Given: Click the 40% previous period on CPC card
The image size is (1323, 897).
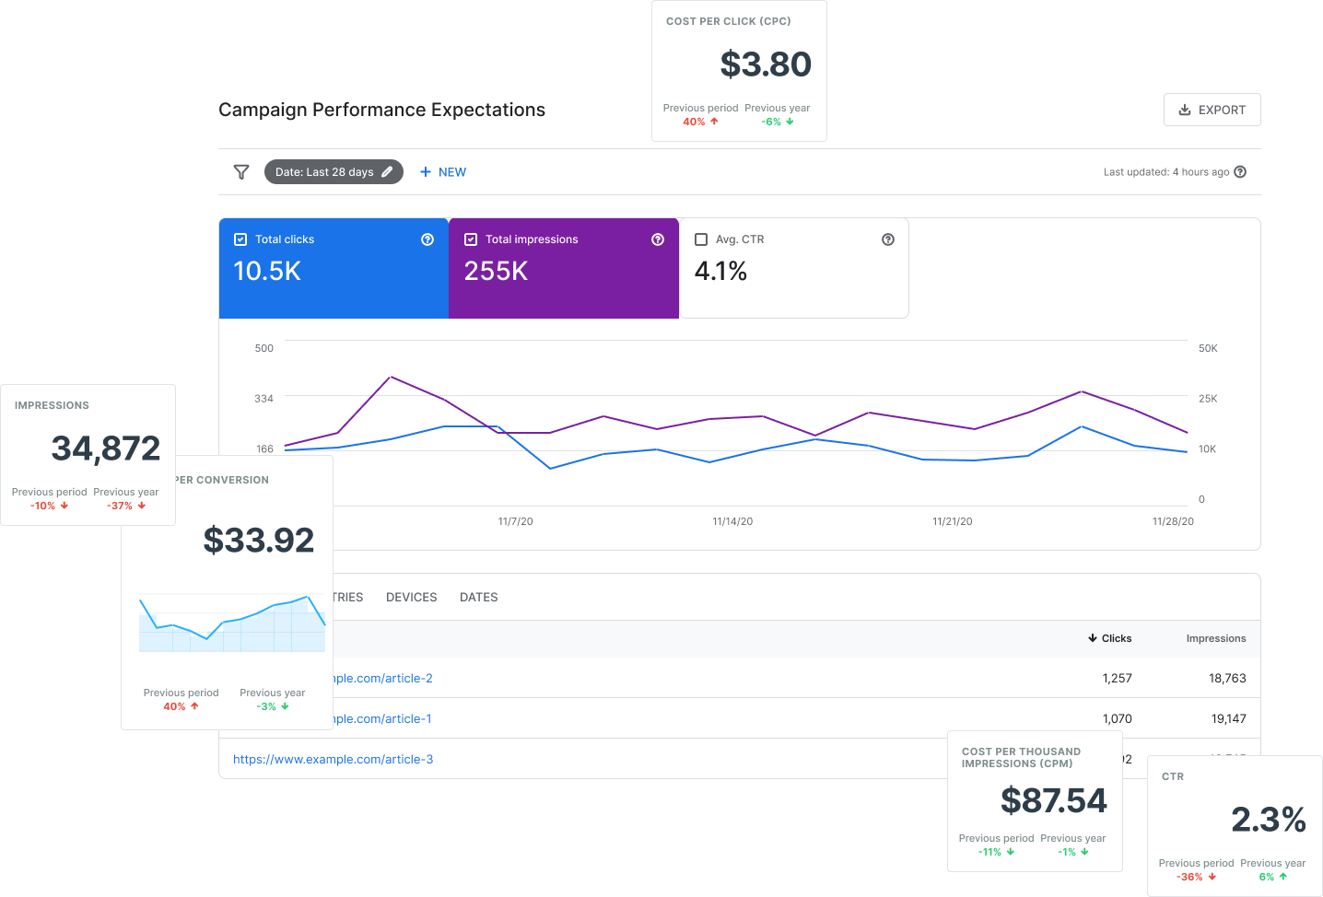Looking at the screenshot, I should 700,122.
